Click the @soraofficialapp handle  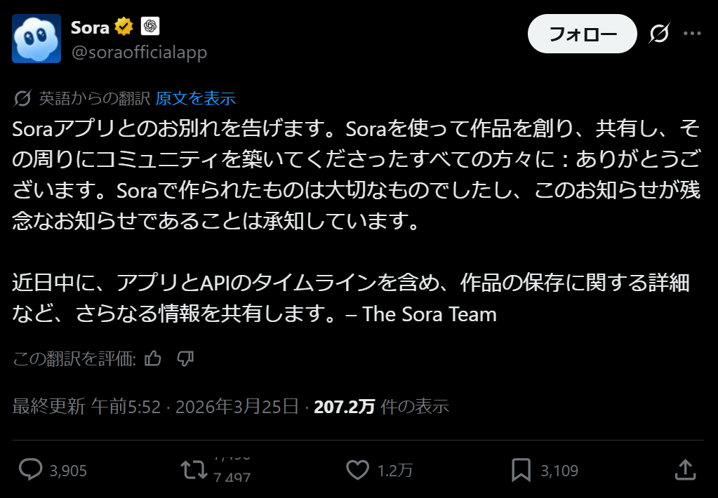tap(139, 52)
